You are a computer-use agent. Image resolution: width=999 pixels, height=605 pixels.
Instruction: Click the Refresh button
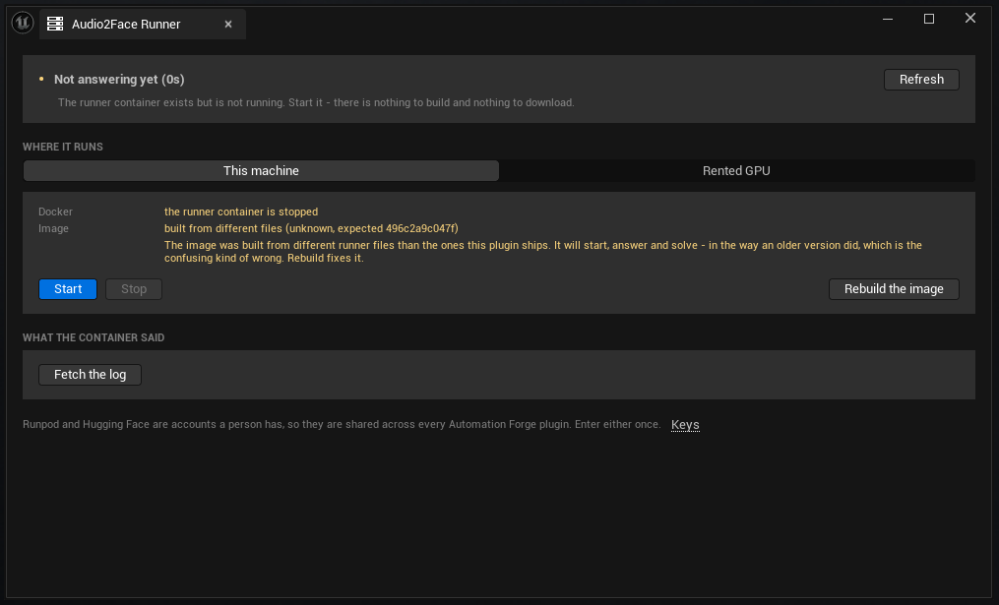pyautogui.click(x=921, y=80)
